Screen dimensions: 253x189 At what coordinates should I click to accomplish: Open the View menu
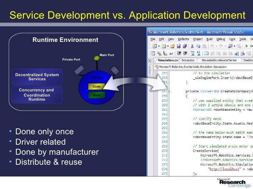171,39
